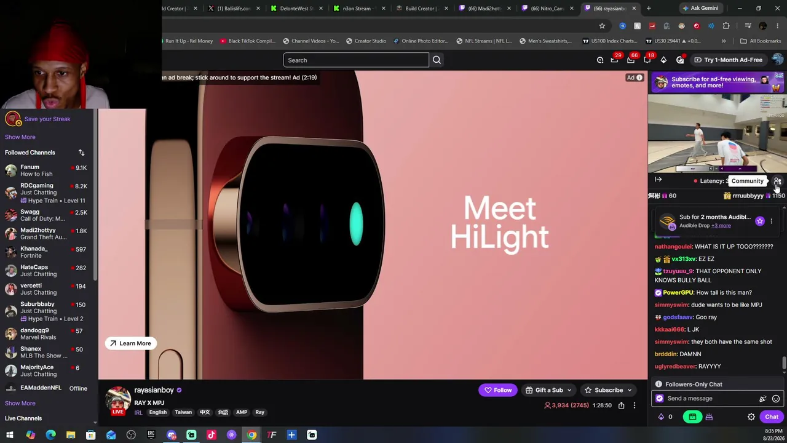Open Windows Start menu
Image resolution: width=787 pixels, height=443 pixels.
[x=10, y=435]
